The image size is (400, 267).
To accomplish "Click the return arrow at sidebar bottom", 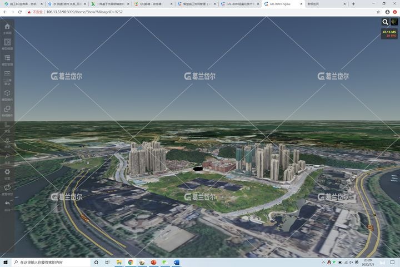I will pos(7,204).
